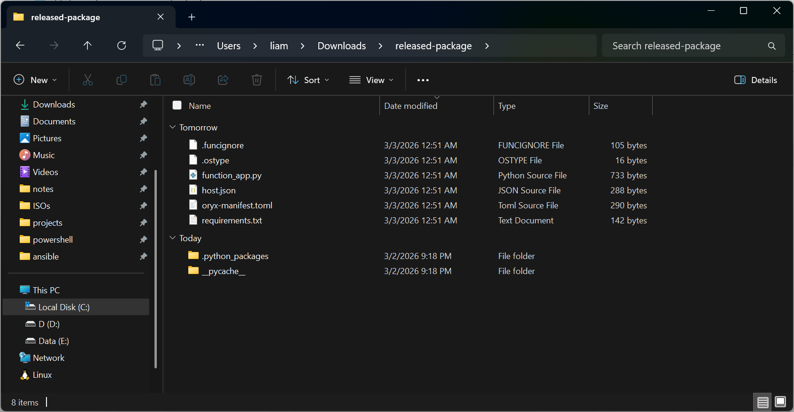Open the See more three-dots menu
The width and height of the screenshot is (794, 412).
(x=423, y=80)
